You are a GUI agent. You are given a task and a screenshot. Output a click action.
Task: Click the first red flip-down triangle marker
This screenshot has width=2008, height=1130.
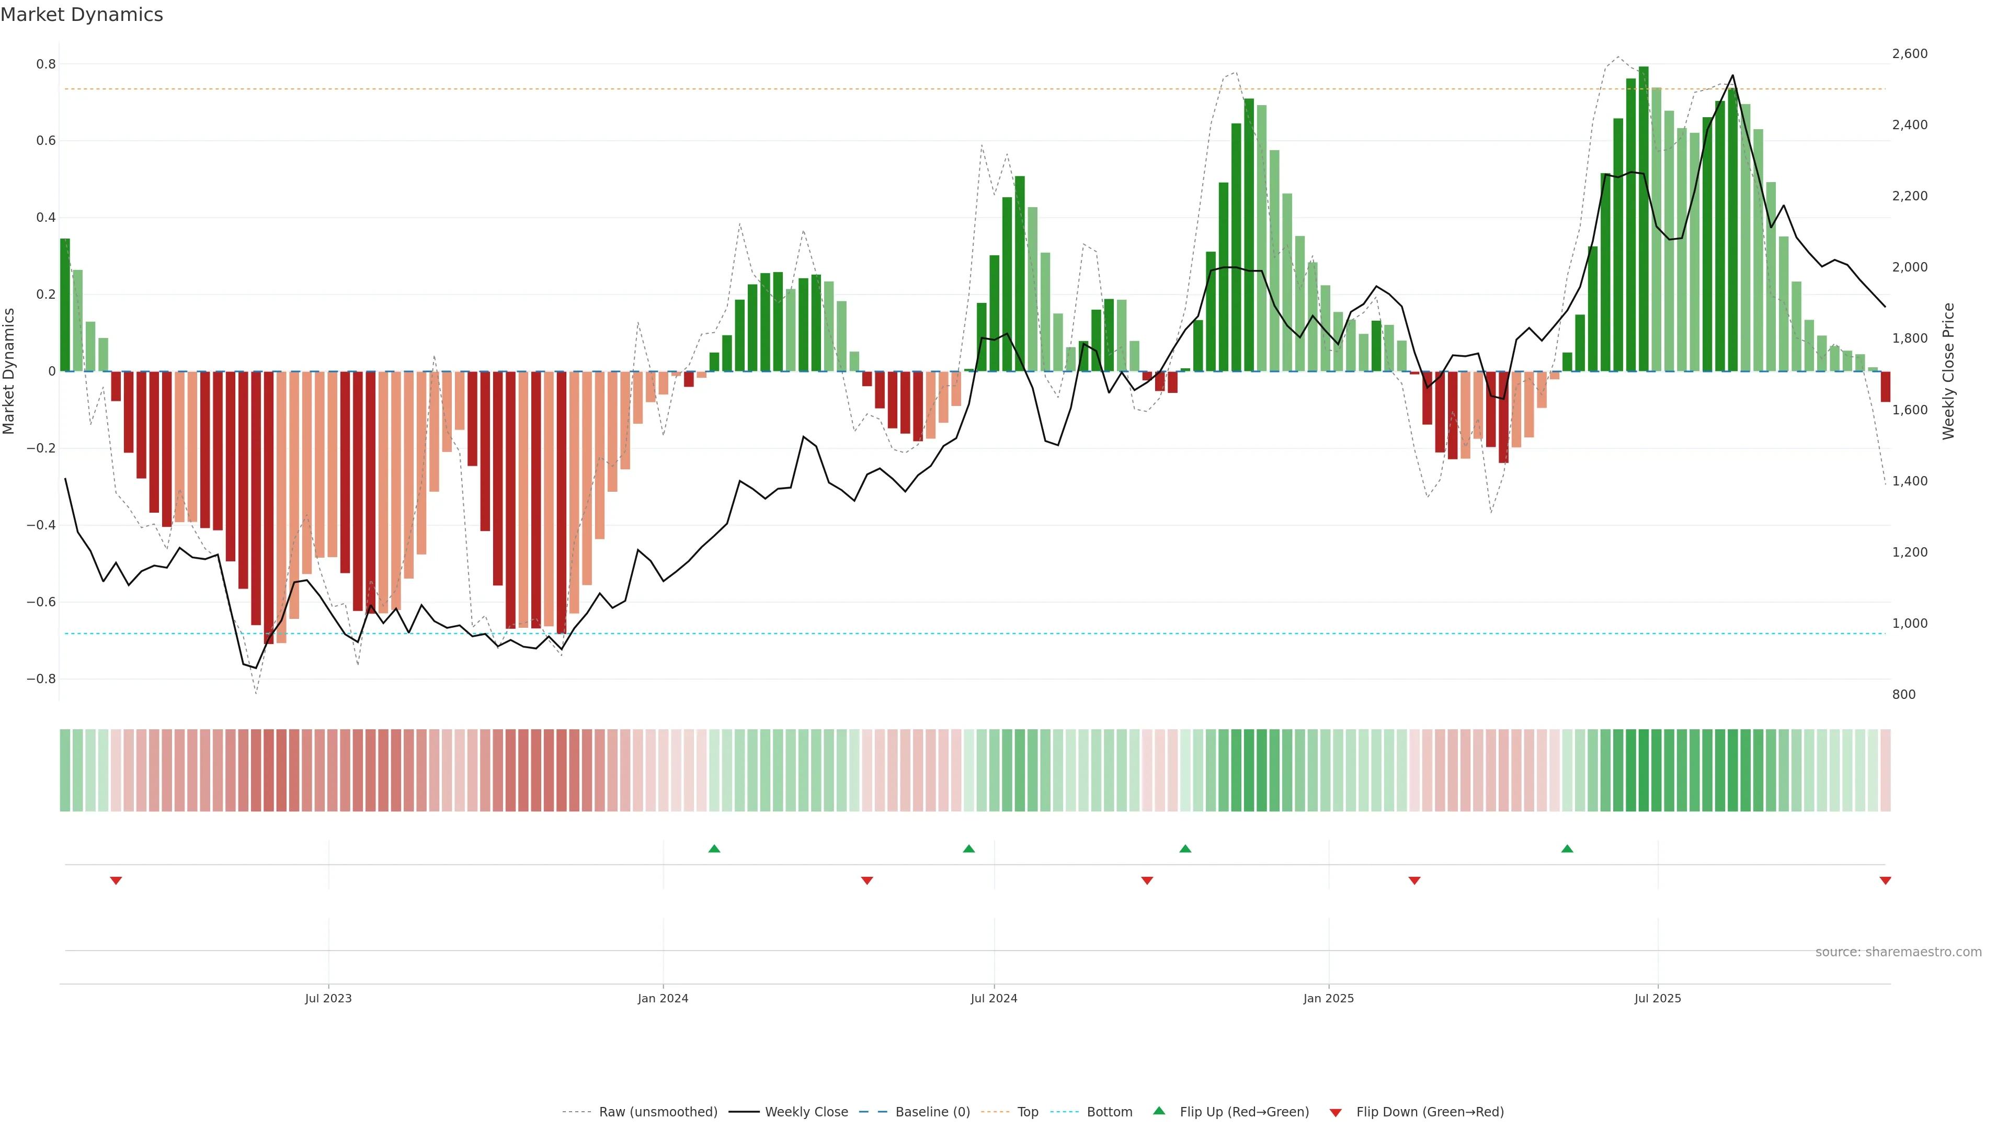[116, 880]
